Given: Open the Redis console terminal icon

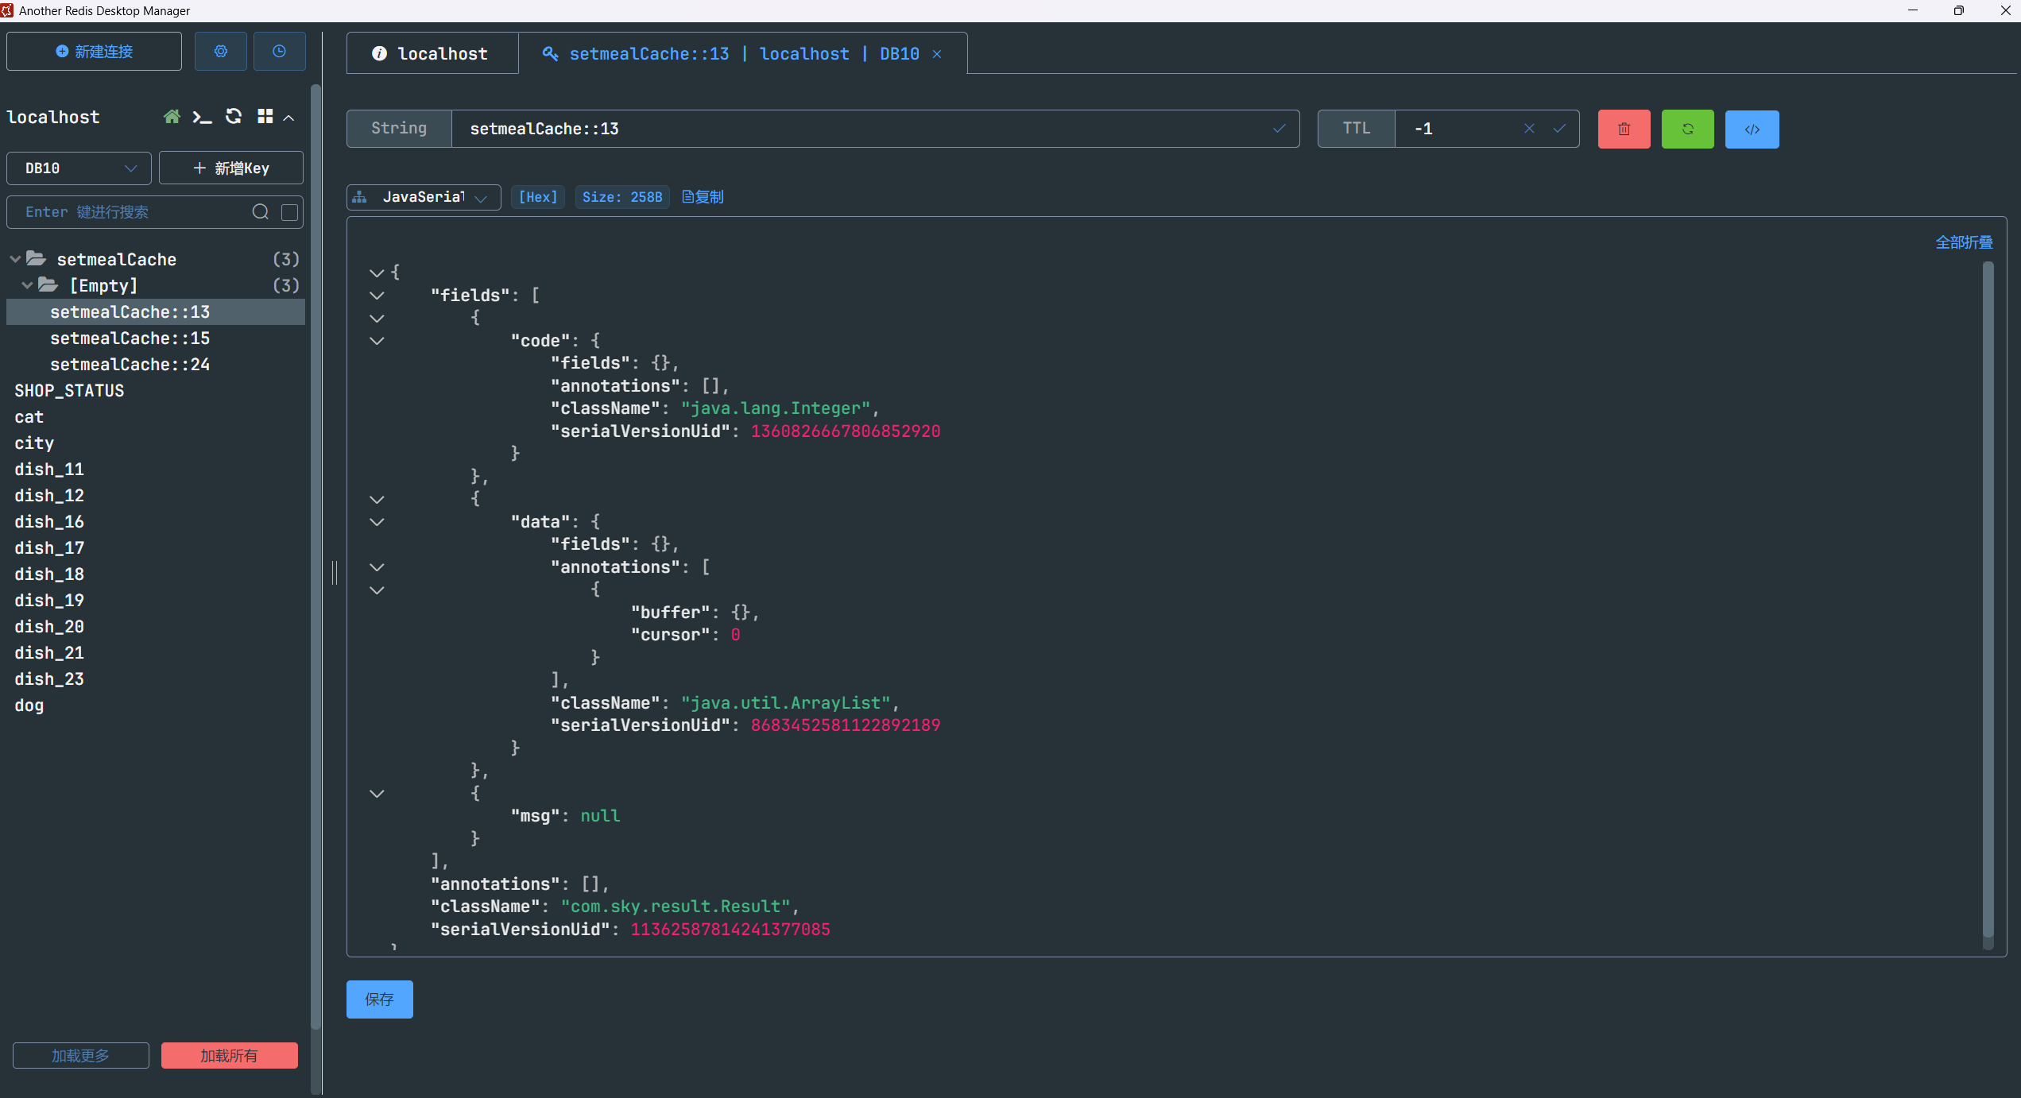Looking at the screenshot, I should pyautogui.click(x=203, y=117).
